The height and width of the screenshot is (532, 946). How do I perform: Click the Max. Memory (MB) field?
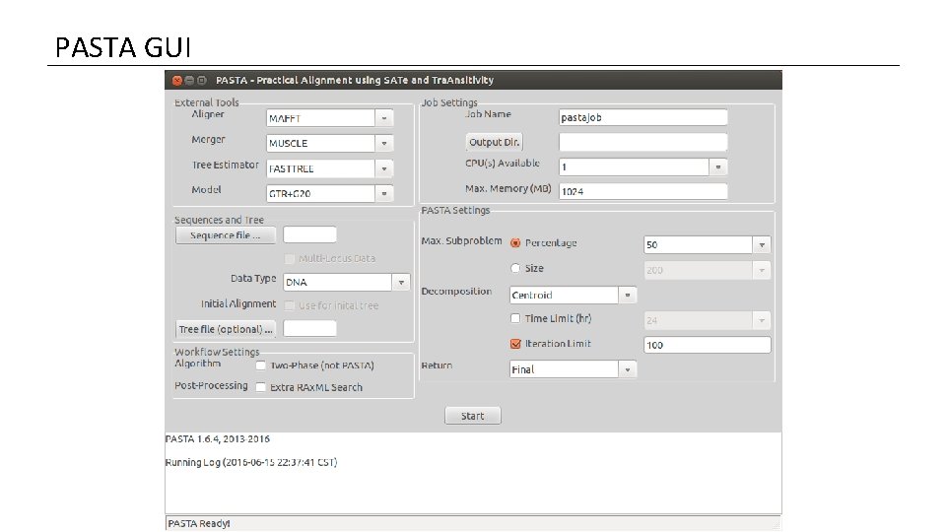tap(643, 192)
